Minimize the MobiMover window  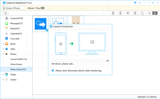[149, 3]
